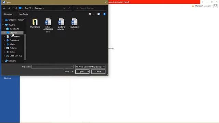Select Documents in navigation pane
The height and width of the screenshot is (123, 219).
click(13, 37)
